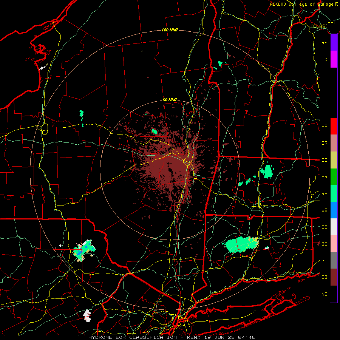
Task: Click the 100 NMI range ring label
Action: pos(170,30)
